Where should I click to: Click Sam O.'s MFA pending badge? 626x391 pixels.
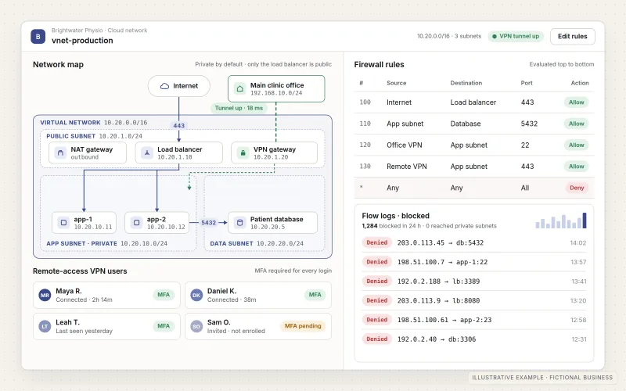point(303,326)
